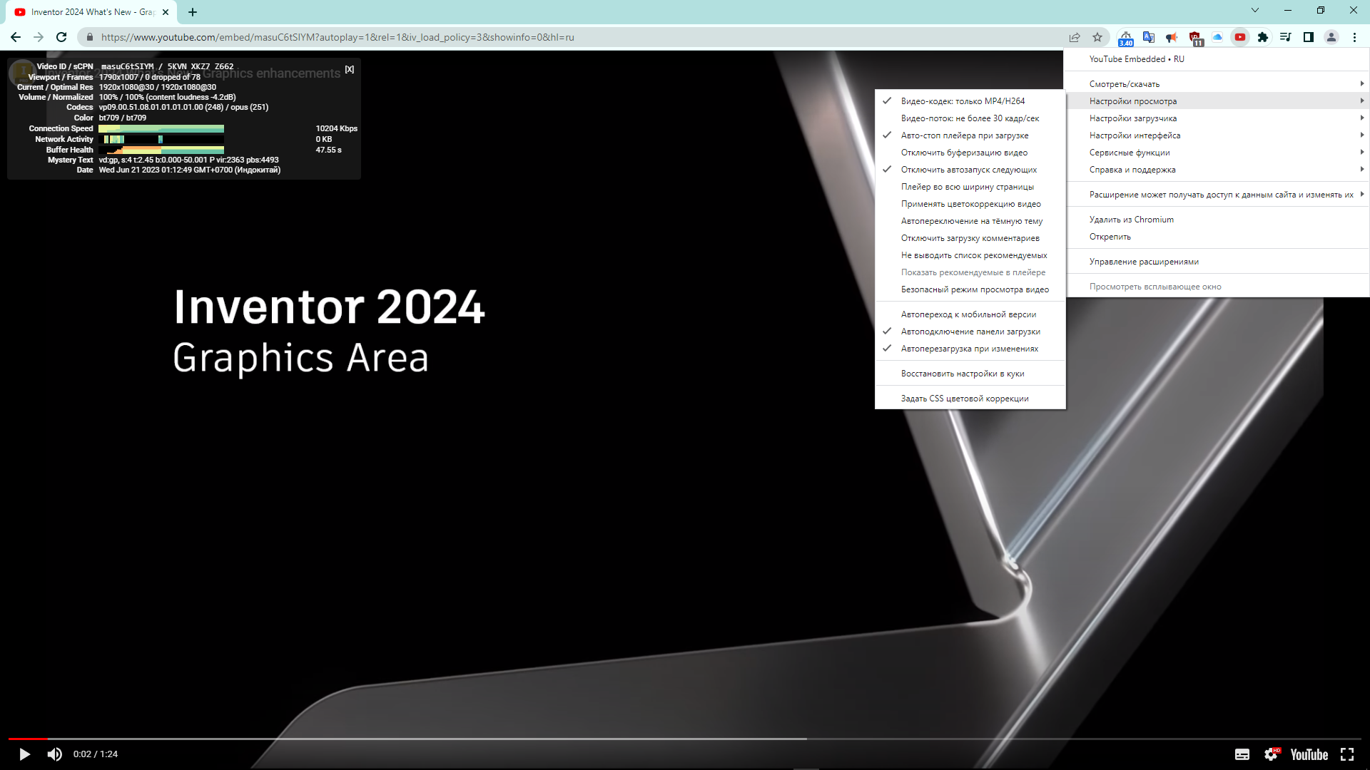Uncheck Видео-кодек: только MP4/H264 option
1370x770 pixels.
tap(963, 101)
